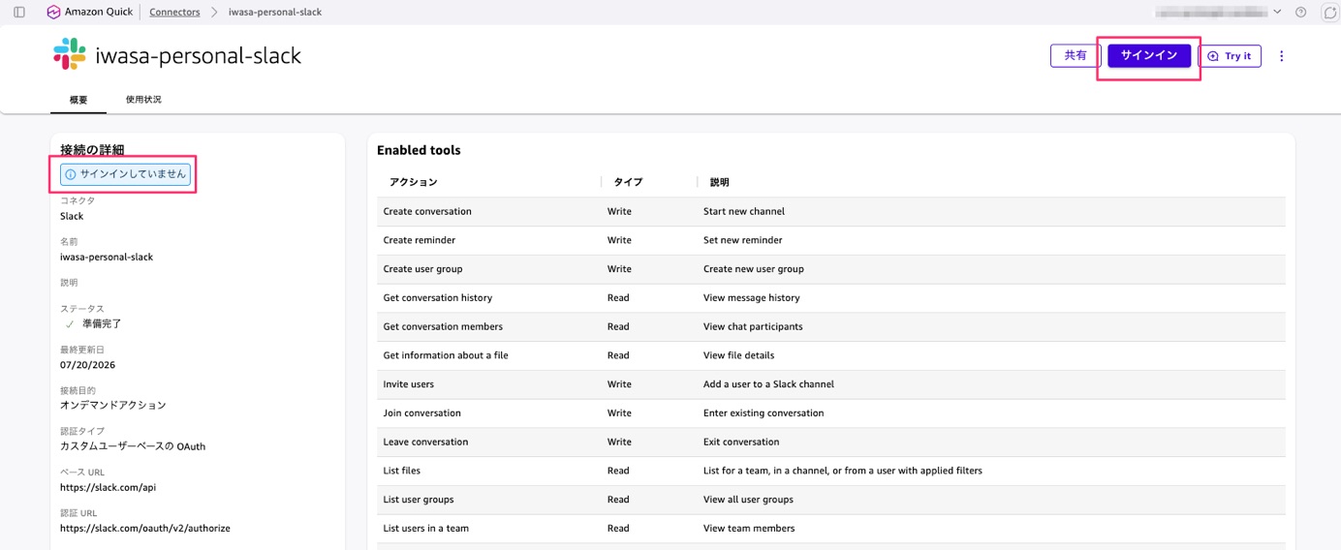The width and height of the screenshot is (1341, 550).
Task: Select the 概要 tab
Action: click(78, 100)
